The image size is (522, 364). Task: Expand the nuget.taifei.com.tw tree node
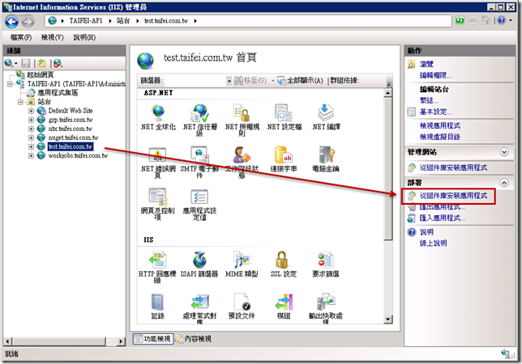tap(31, 138)
